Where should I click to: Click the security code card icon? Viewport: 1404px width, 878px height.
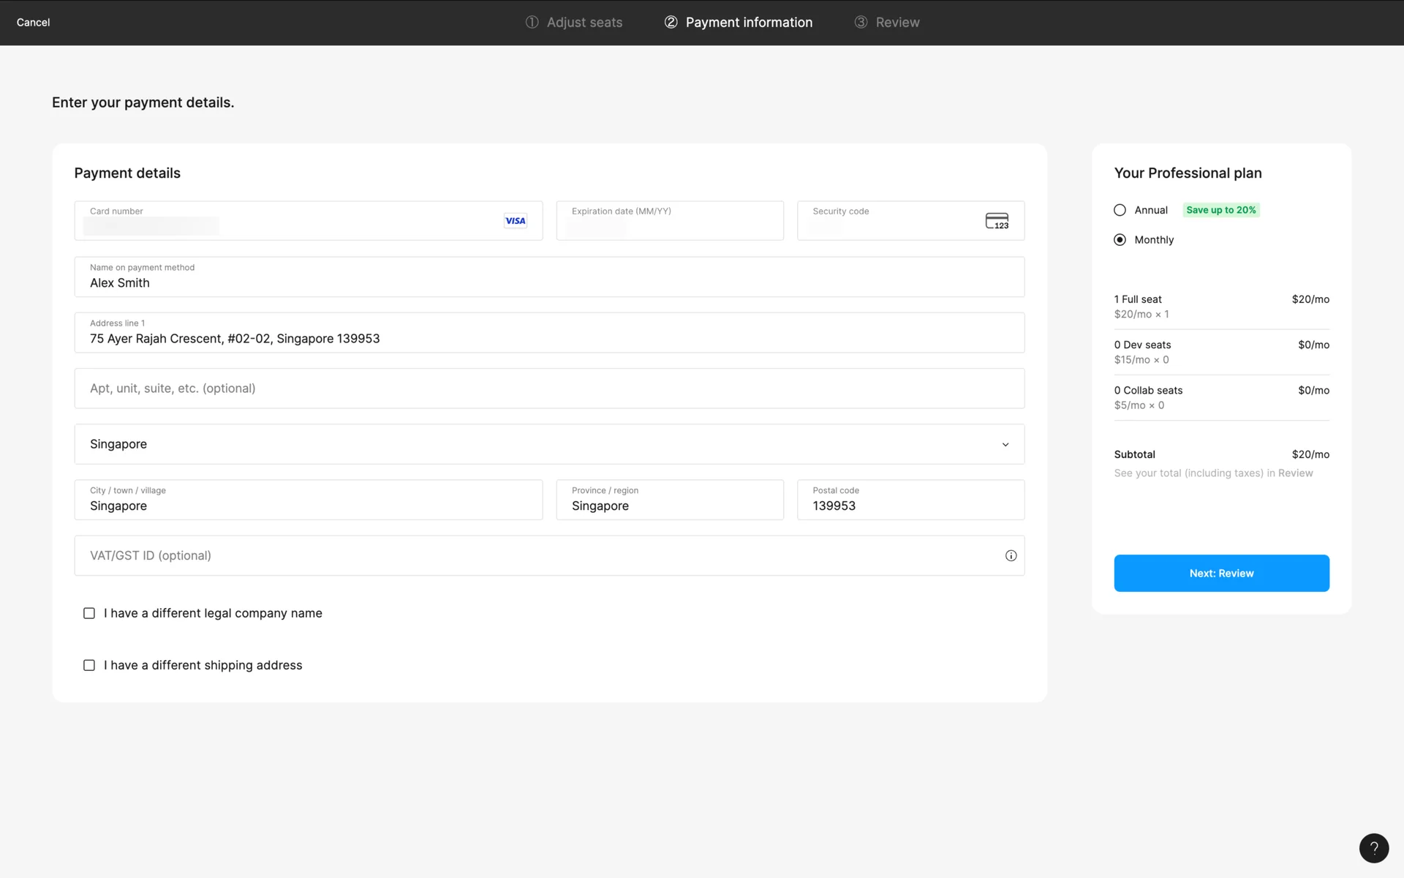coord(997,220)
